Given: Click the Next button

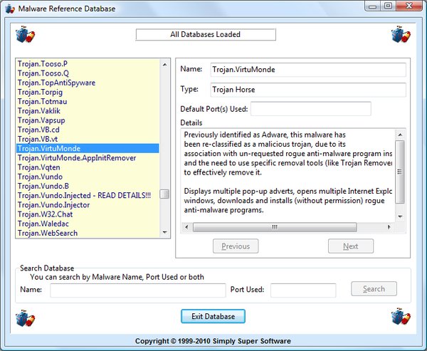Looking at the screenshot, I should pos(350,246).
